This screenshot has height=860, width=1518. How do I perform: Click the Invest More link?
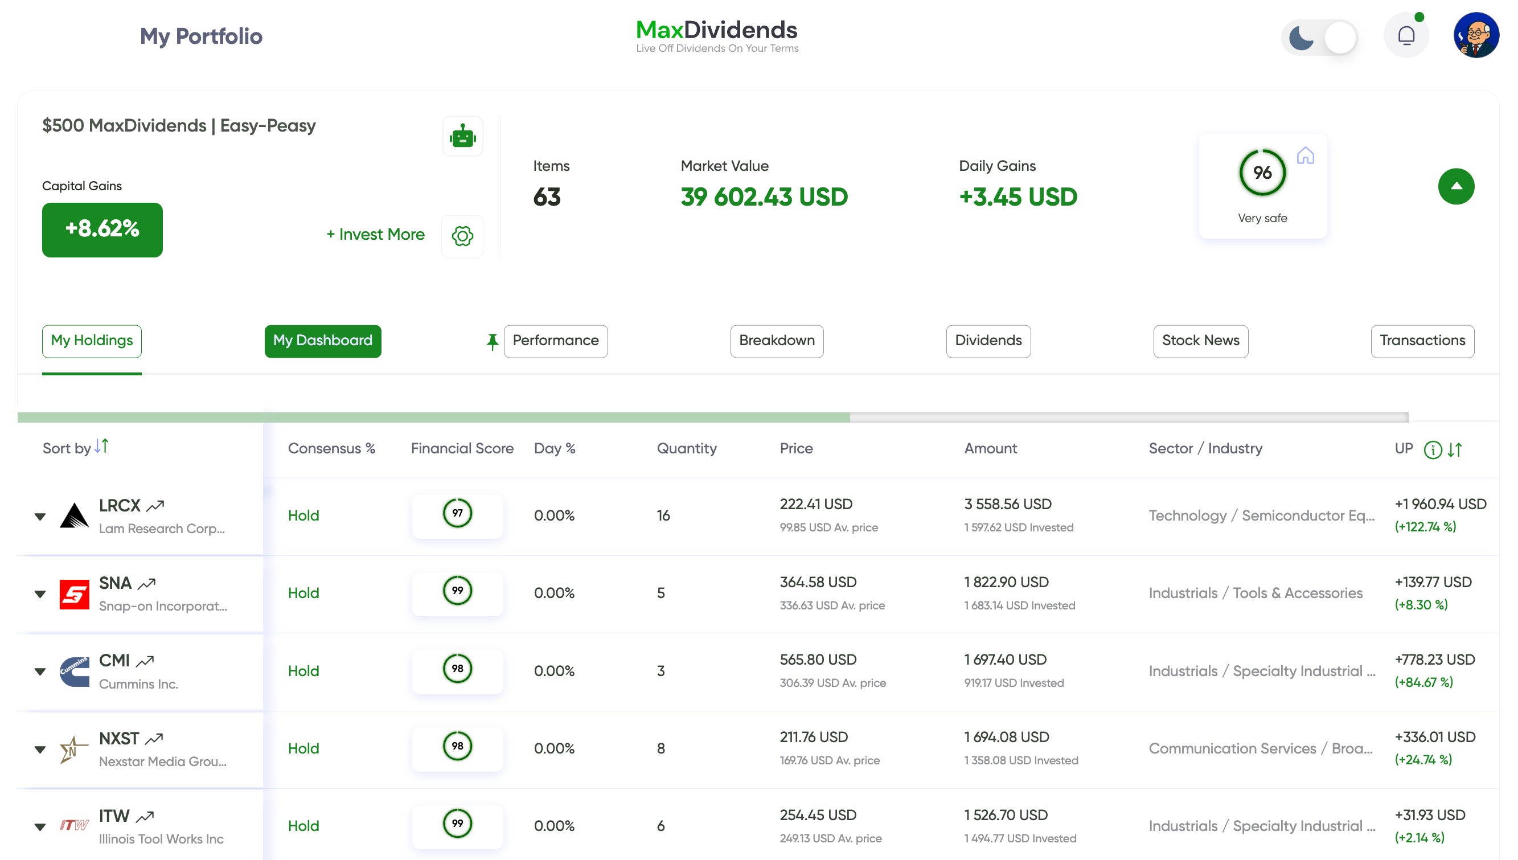tap(376, 235)
